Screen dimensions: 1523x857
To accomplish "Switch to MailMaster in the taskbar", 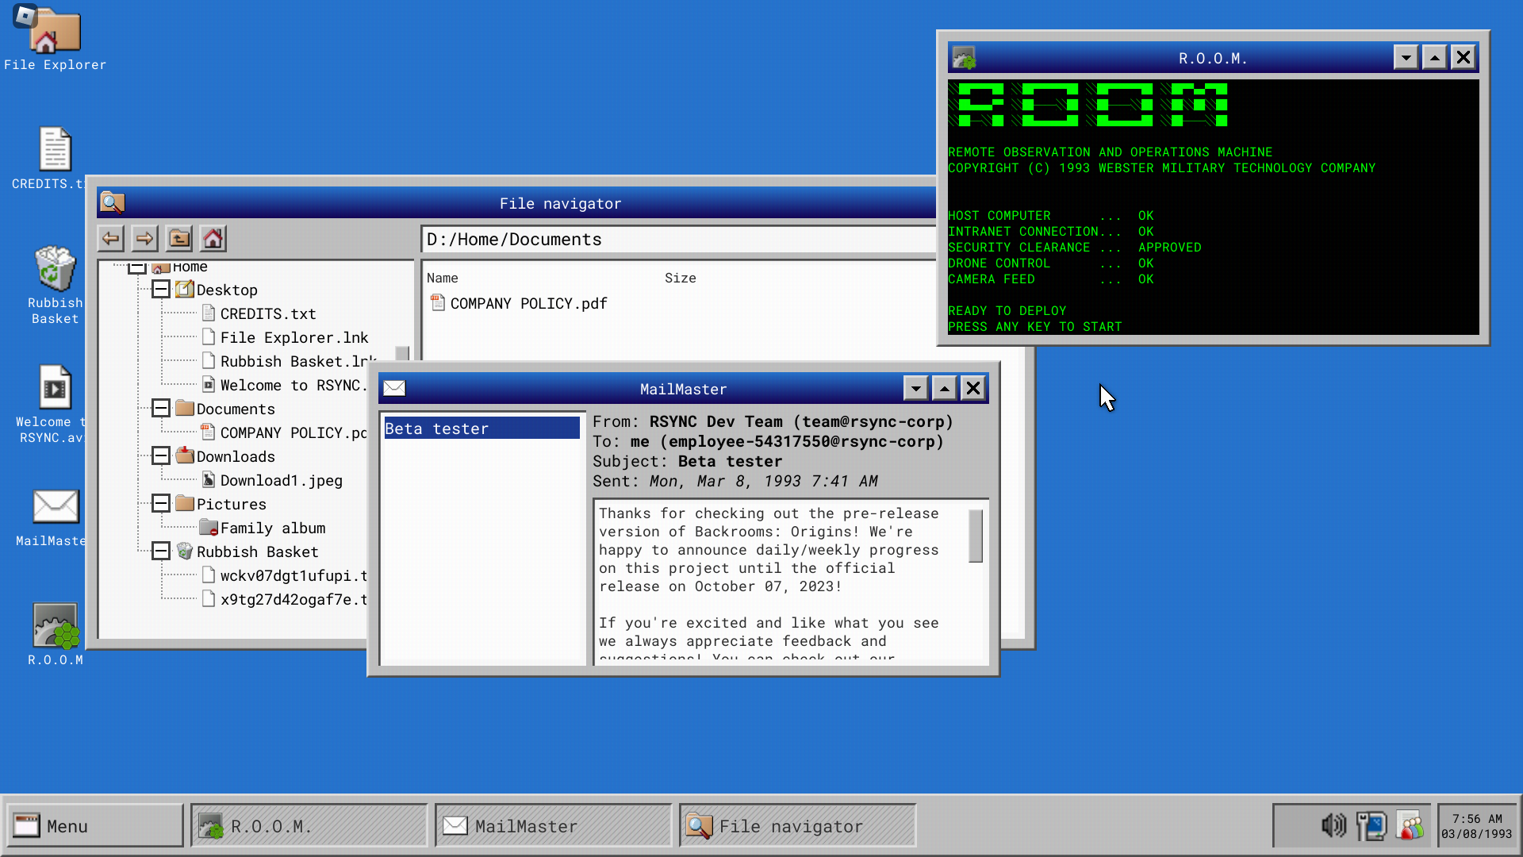I will [553, 826].
